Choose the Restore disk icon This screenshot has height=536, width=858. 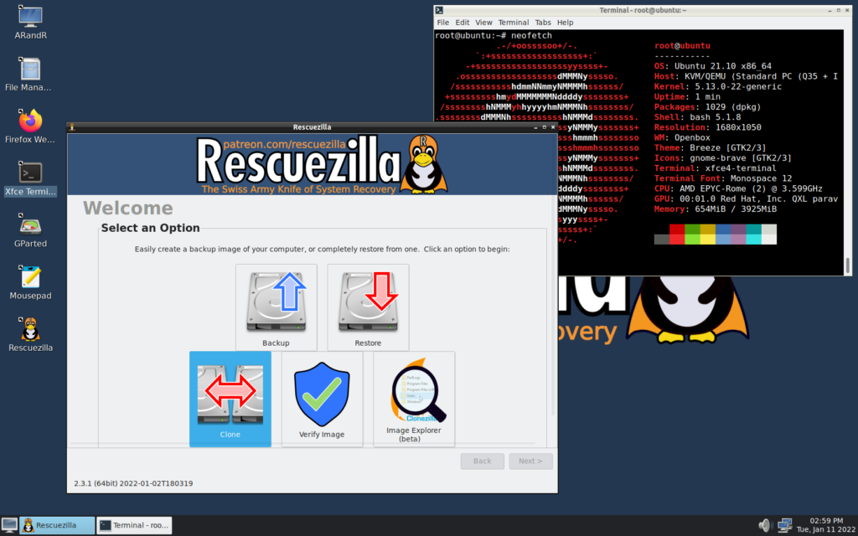368,307
